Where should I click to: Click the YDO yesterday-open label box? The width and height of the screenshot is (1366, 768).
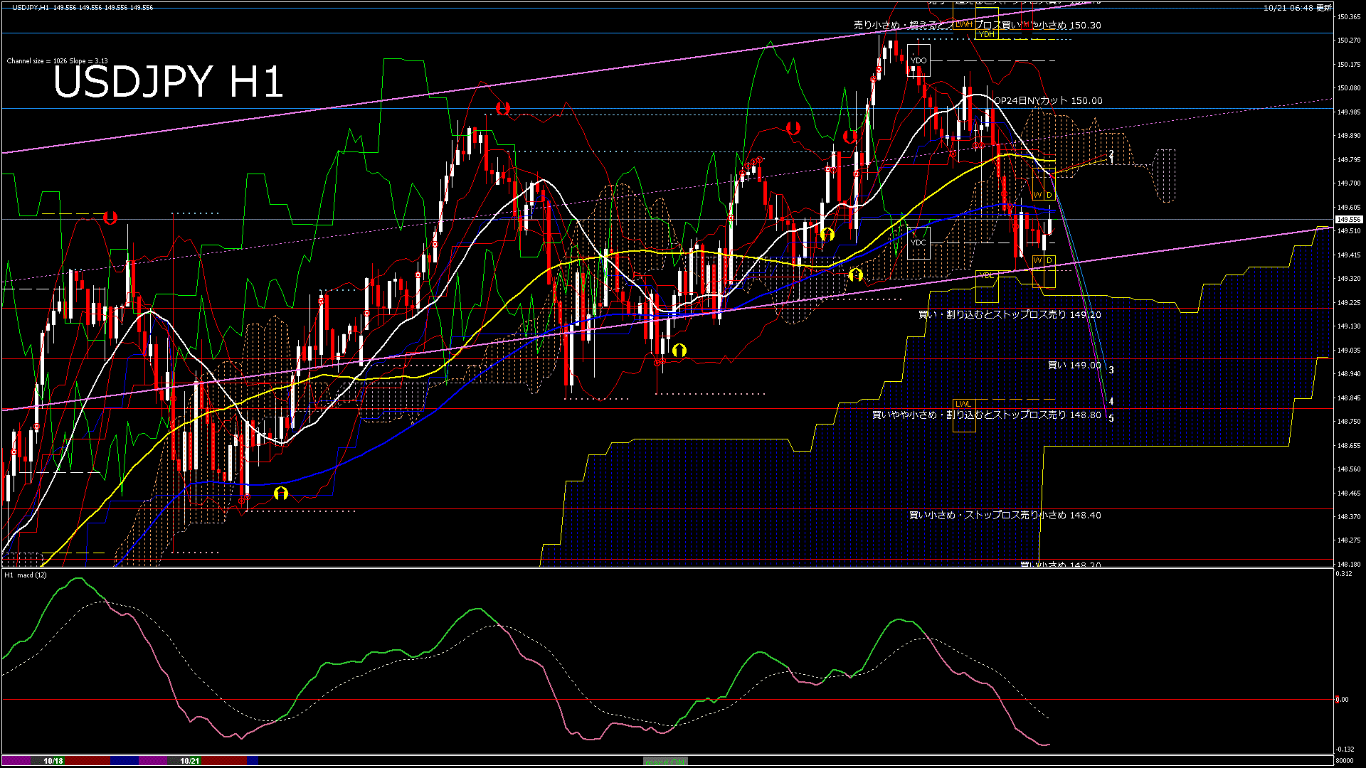(x=918, y=60)
